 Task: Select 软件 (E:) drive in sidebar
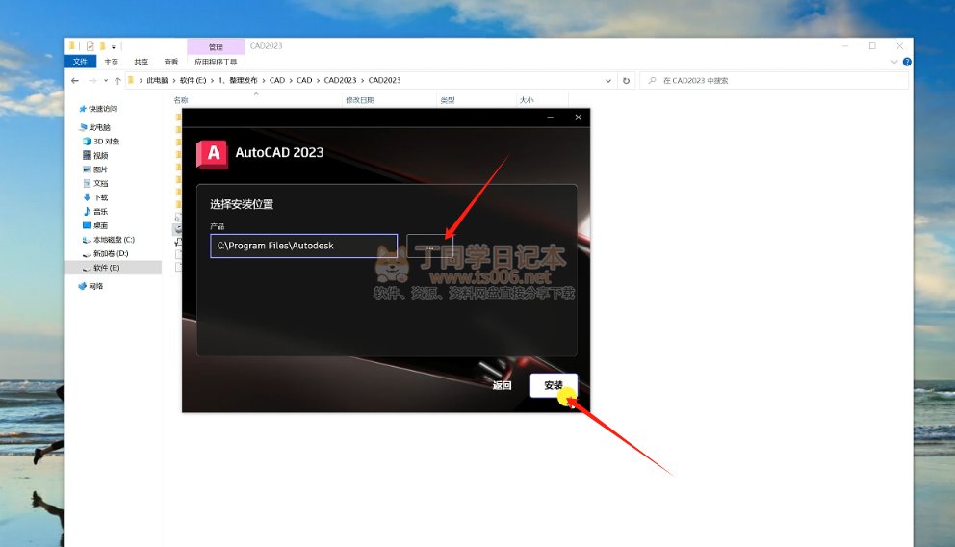[102, 268]
